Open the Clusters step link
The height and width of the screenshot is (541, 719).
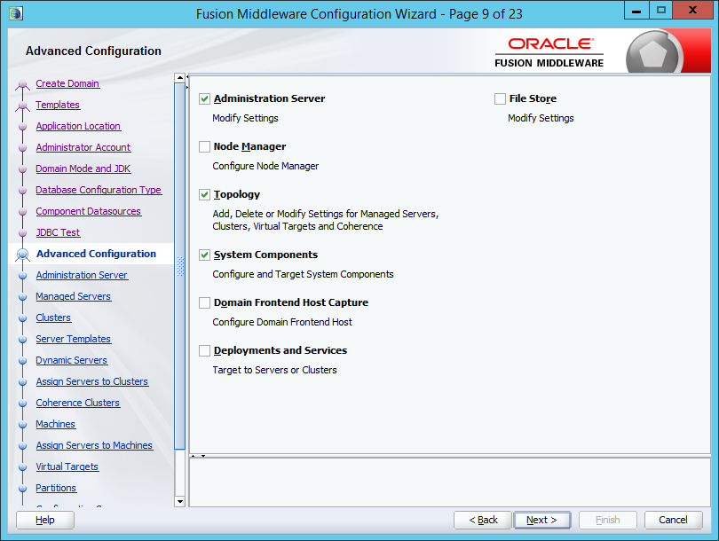pyautogui.click(x=53, y=318)
